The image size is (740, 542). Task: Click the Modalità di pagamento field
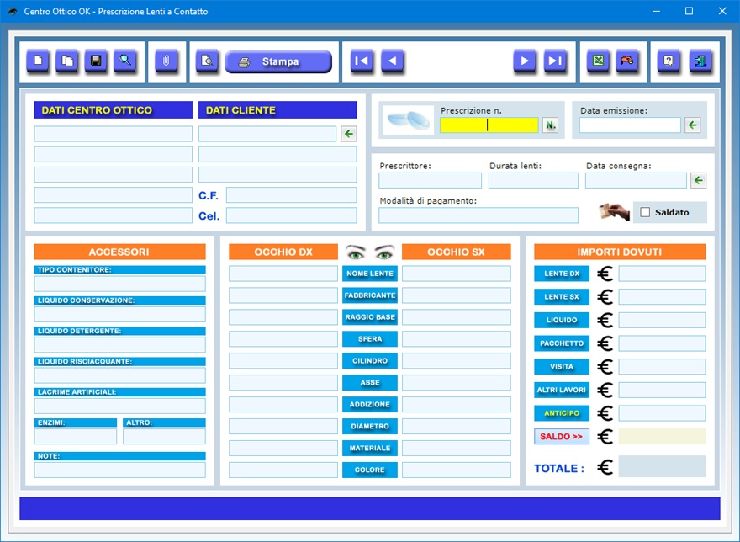478,215
